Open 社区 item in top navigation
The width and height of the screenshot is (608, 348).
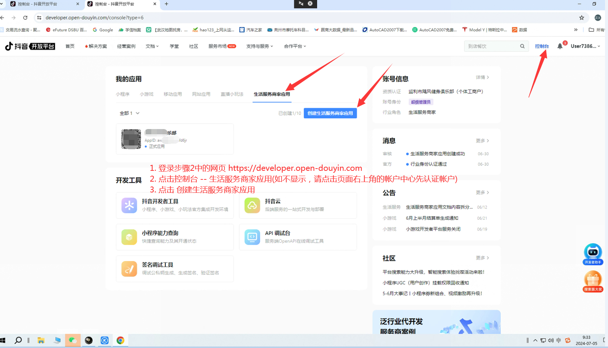tap(193, 46)
